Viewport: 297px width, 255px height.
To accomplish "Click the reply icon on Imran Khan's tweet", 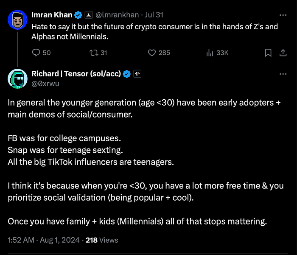I will 36,53.
